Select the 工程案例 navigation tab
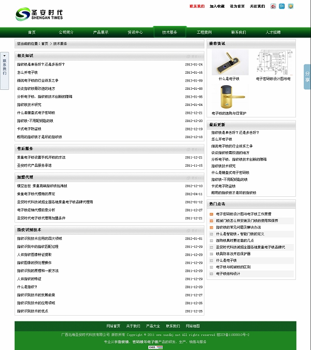The height and width of the screenshot is (350, 311). (x=204, y=32)
